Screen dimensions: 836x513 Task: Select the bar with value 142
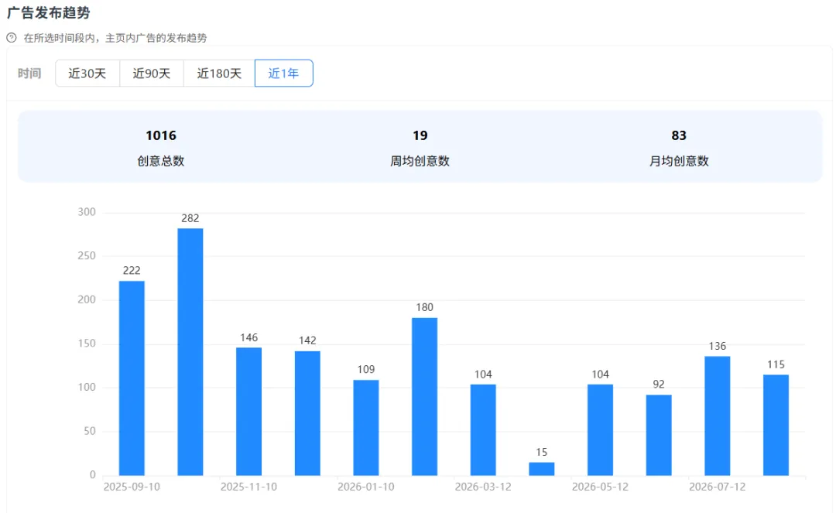pyautogui.click(x=307, y=413)
